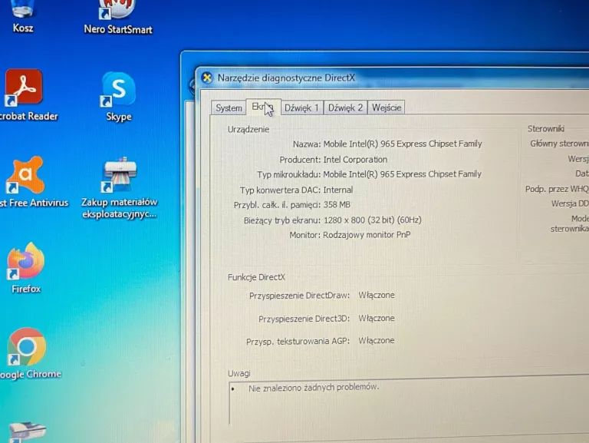The height and width of the screenshot is (443, 589).
Task: Click the Nie znaleziono żadnych problemów note
Action: pos(314,388)
